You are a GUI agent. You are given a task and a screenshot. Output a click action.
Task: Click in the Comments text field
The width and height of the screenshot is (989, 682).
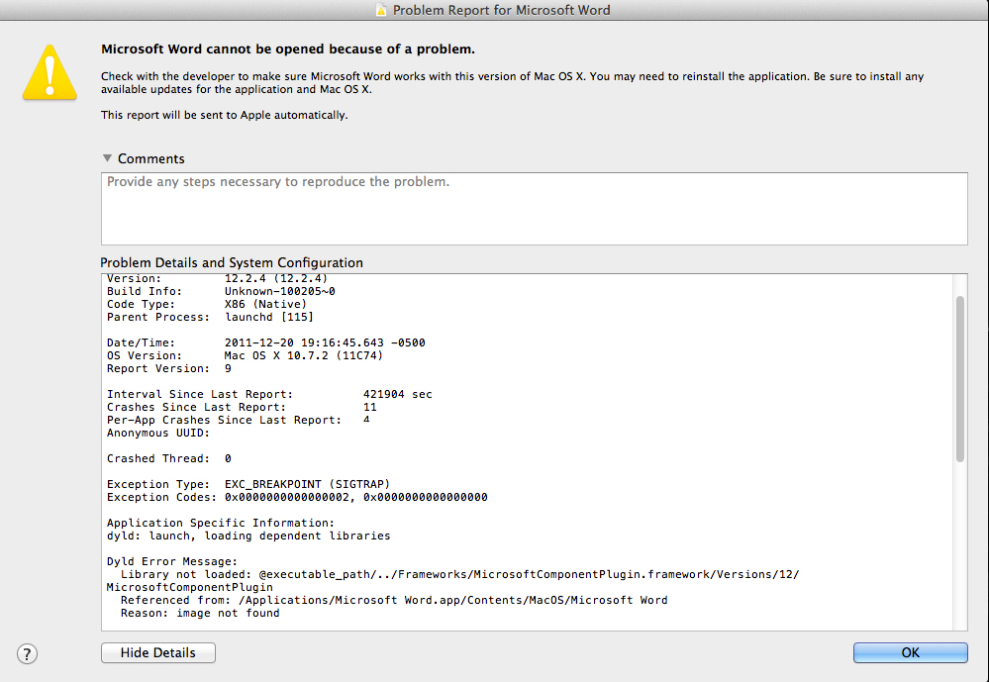pyautogui.click(x=535, y=209)
